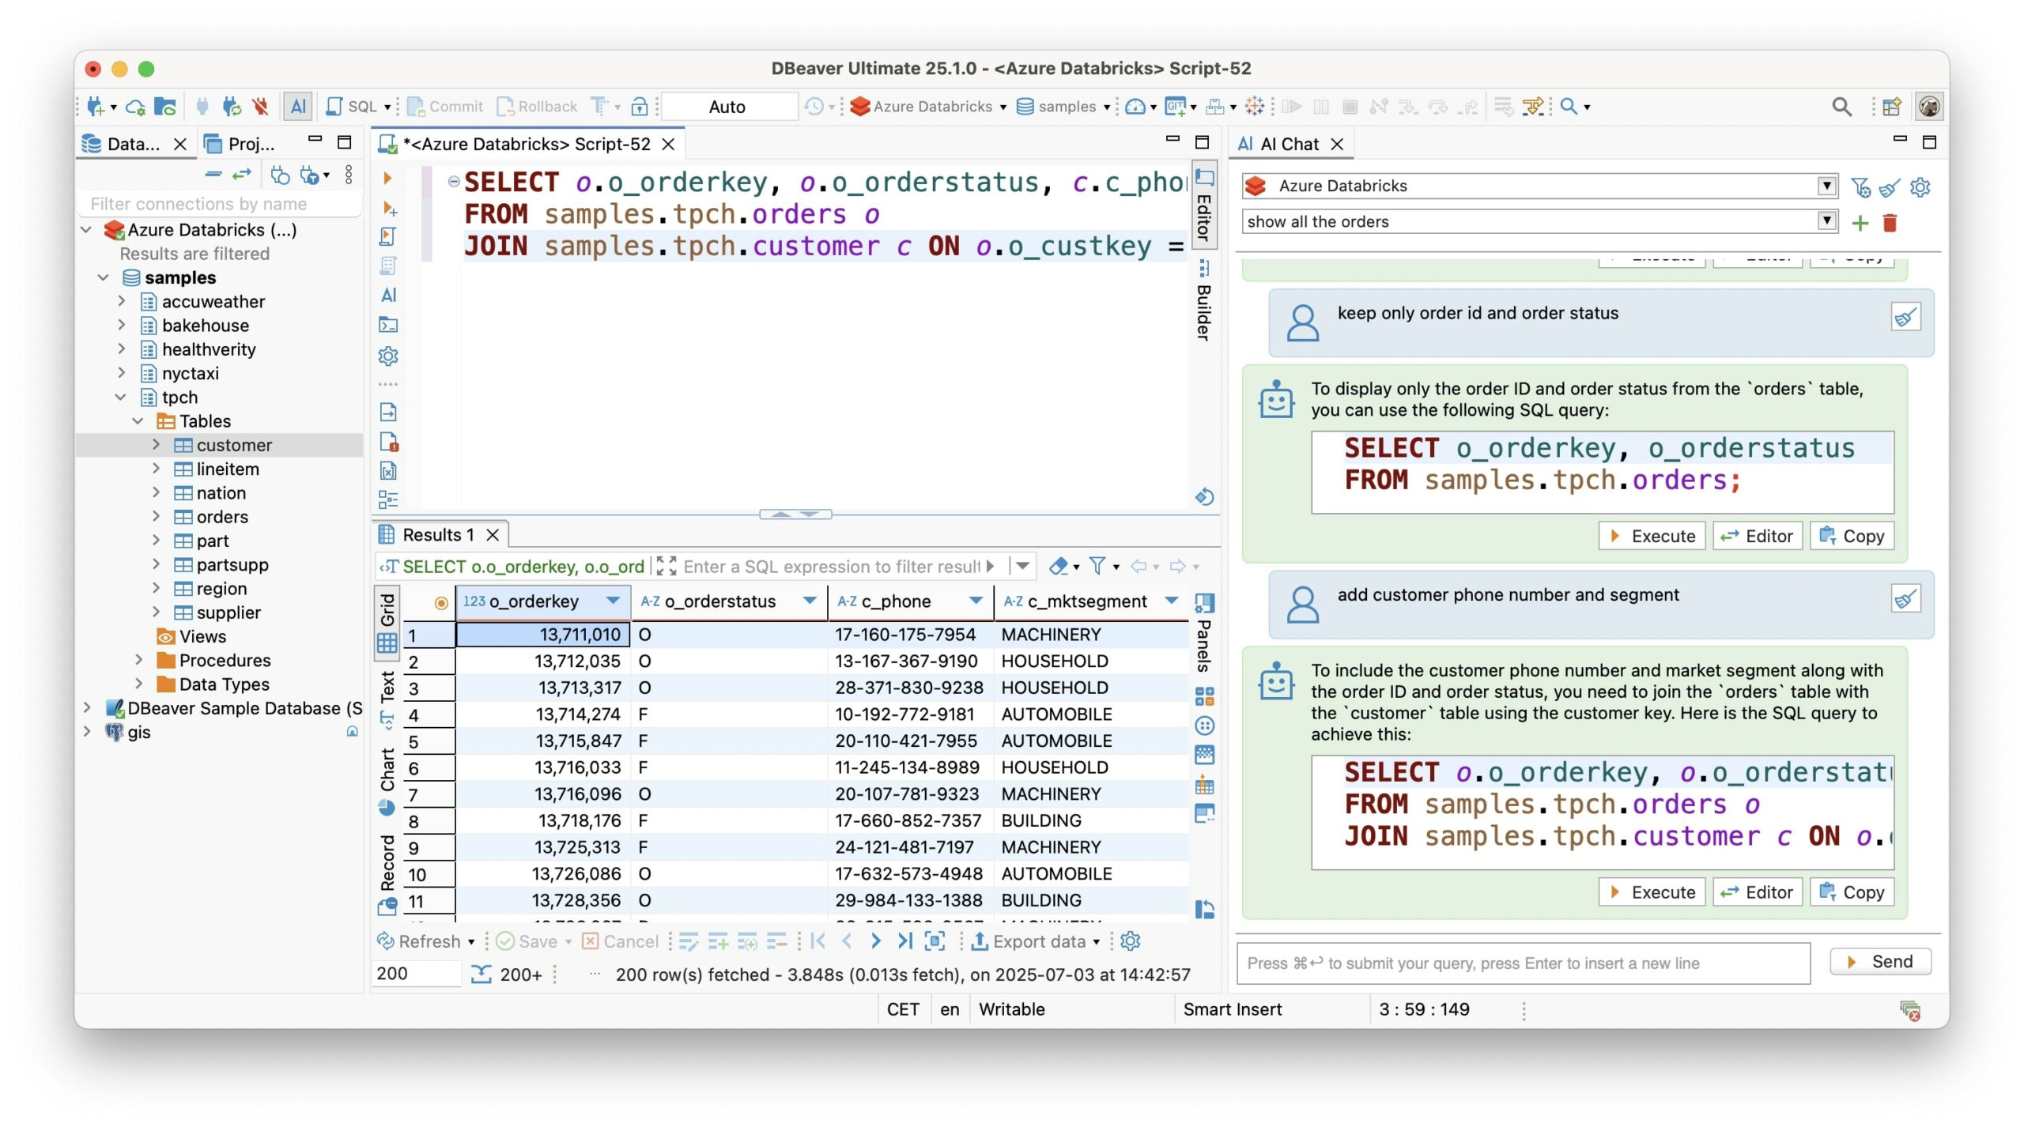Delete current chat with trash icon
The height and width of the screenshot is (1127, 2024).
click(x=1890, y=222)
